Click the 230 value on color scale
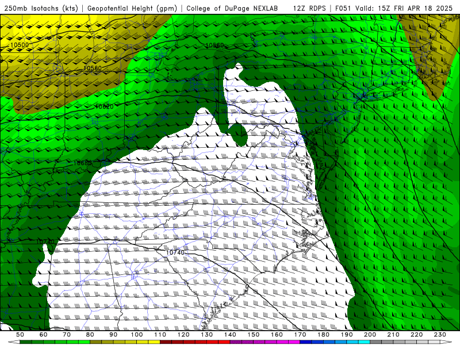The image size is (460, 345). point(440,335)
